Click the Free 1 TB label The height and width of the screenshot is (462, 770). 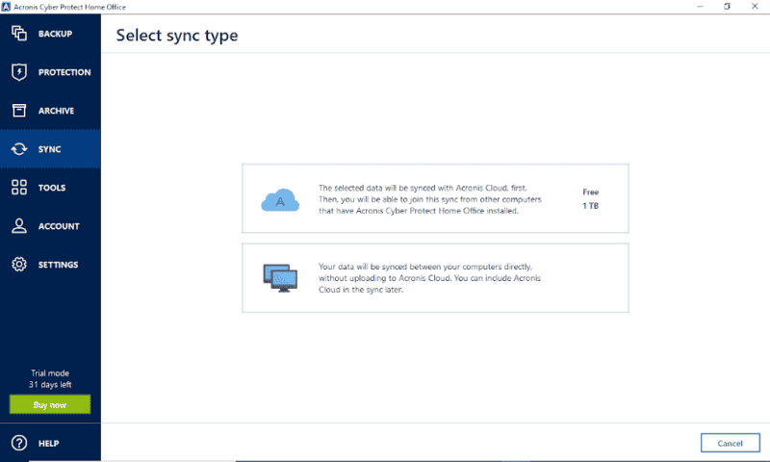click(x=590, y=199)
